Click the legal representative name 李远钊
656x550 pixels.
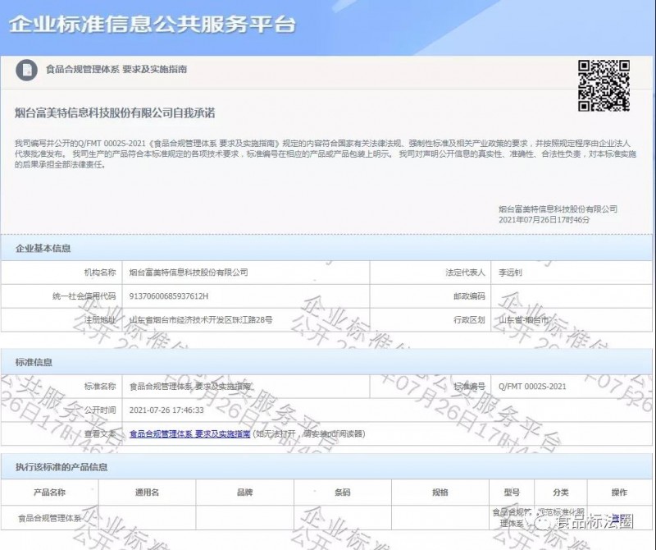(514, 273)
